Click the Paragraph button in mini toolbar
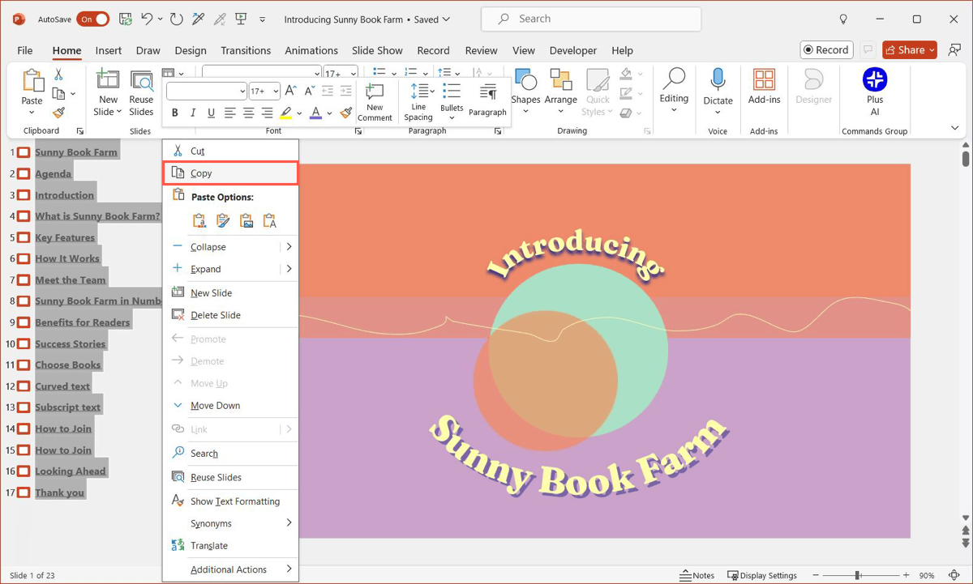The image size is (973, 584). (487, 100)
